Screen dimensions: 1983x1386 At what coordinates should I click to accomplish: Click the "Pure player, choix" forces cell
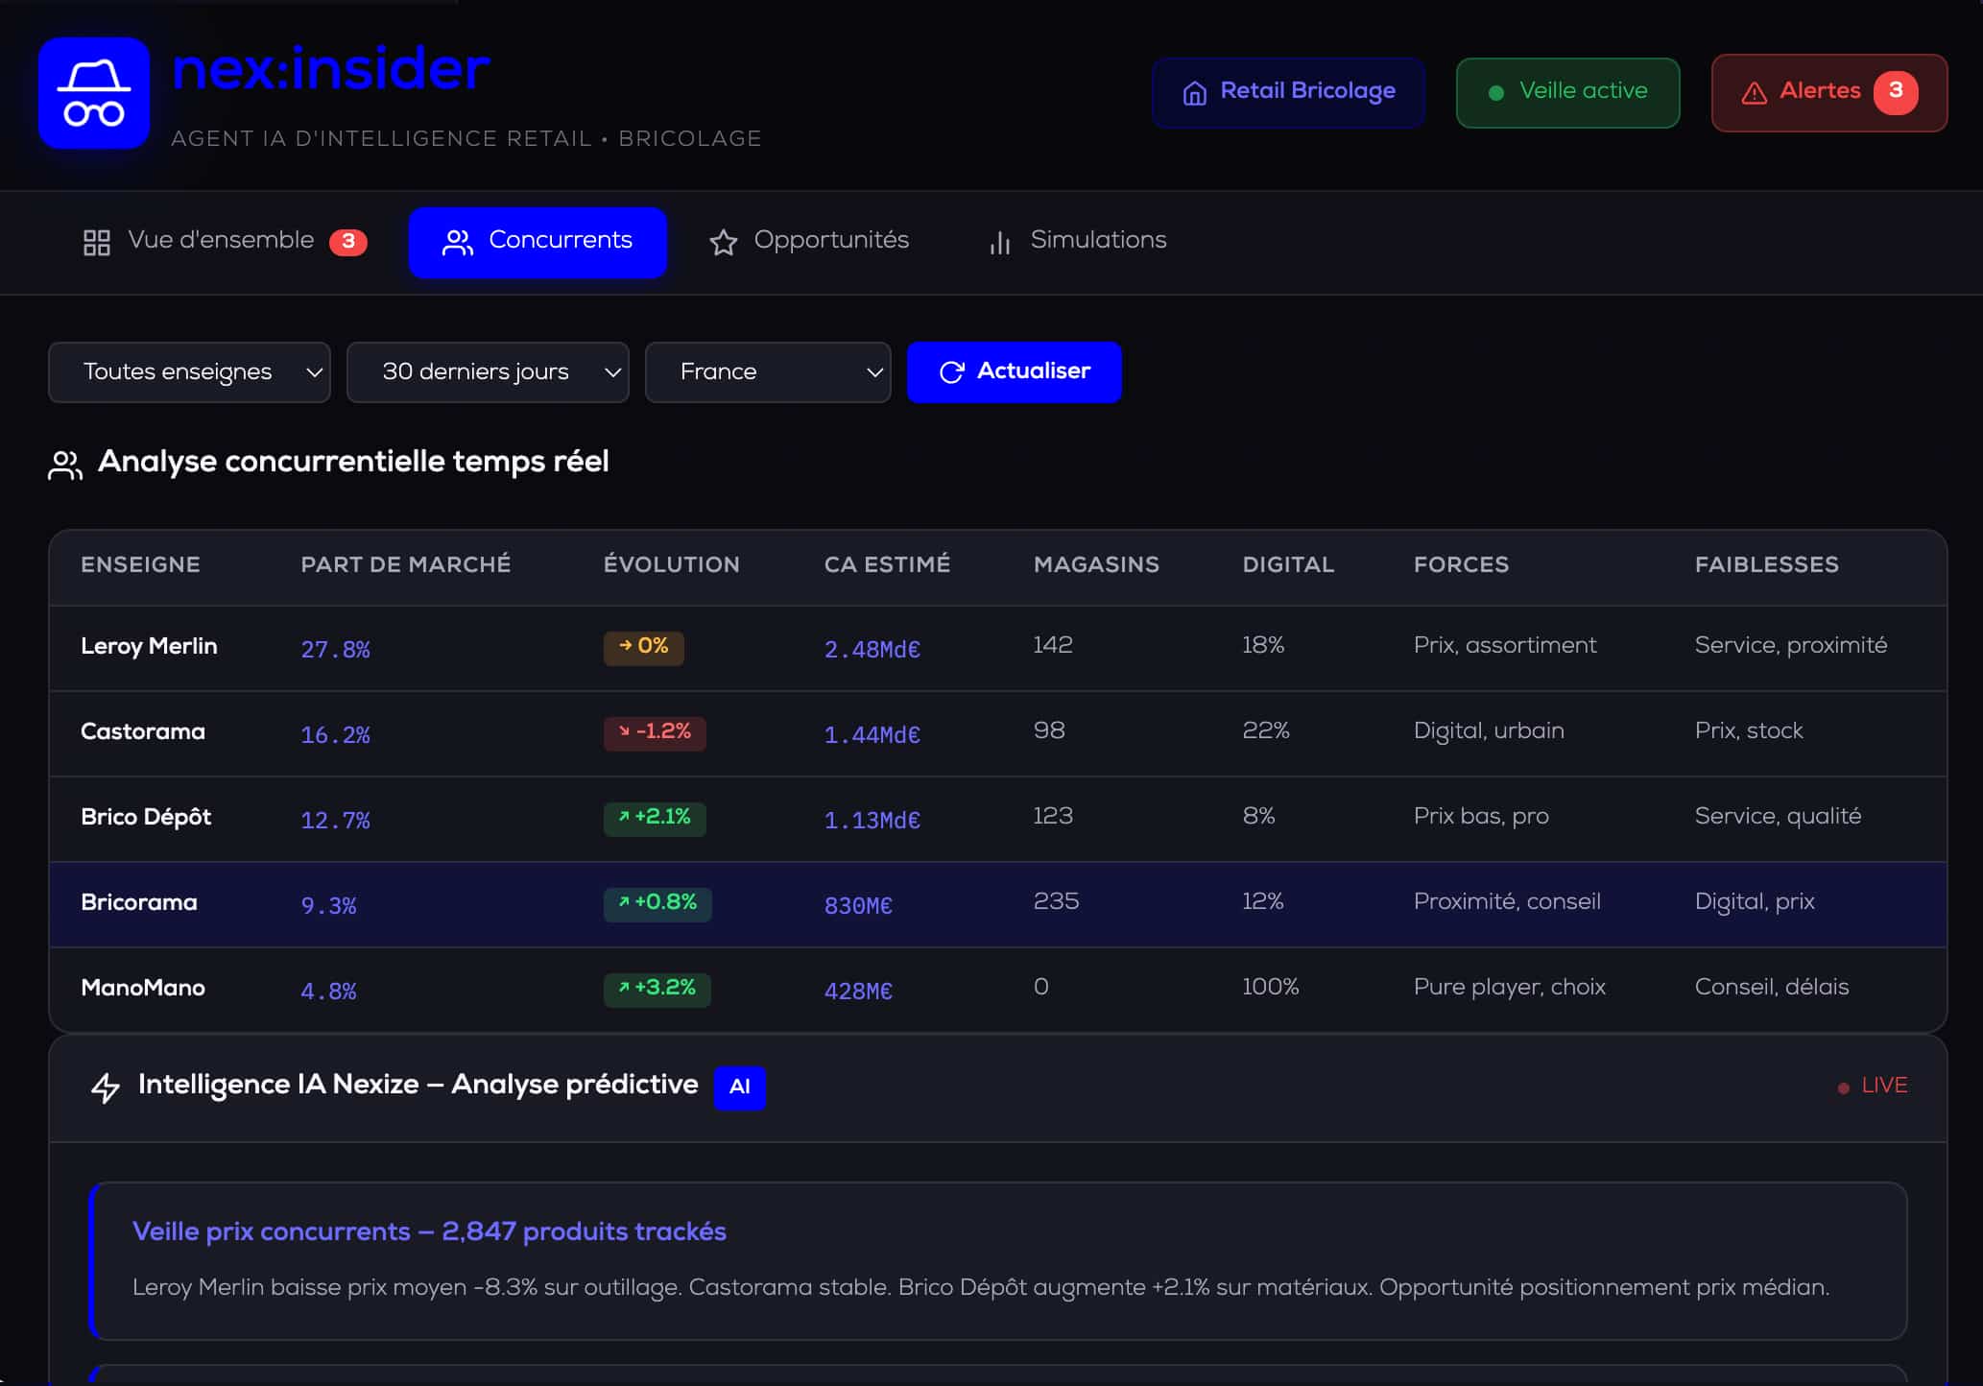(x=1510, y=988)
